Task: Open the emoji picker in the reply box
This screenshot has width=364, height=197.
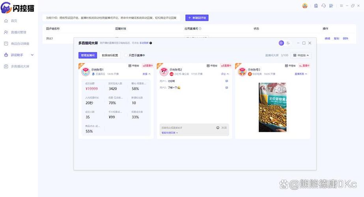Action: click(x=218, y=128)
